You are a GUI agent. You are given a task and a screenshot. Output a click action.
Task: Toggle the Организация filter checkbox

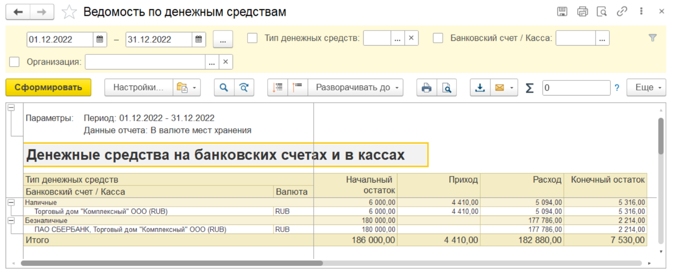coord(15,62)
